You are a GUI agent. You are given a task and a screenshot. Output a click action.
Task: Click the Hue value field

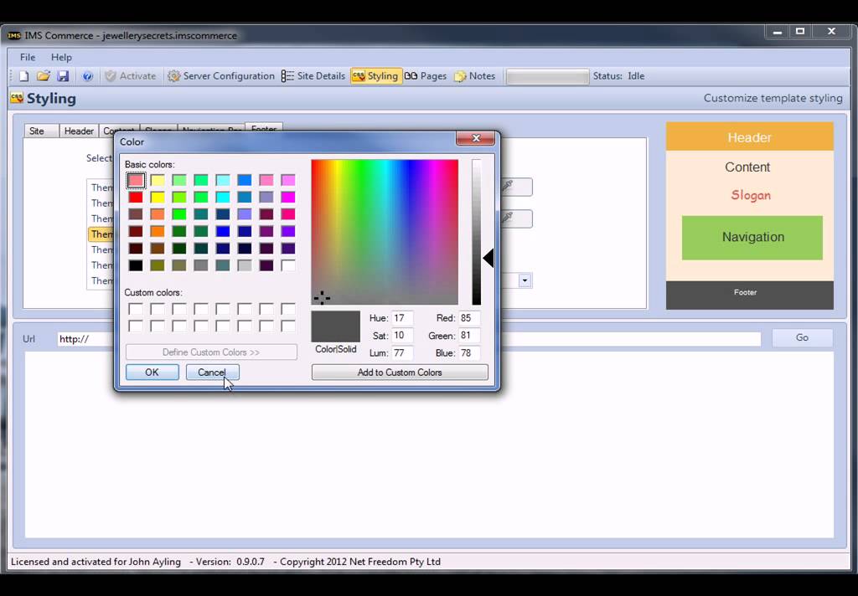(402, 318)
